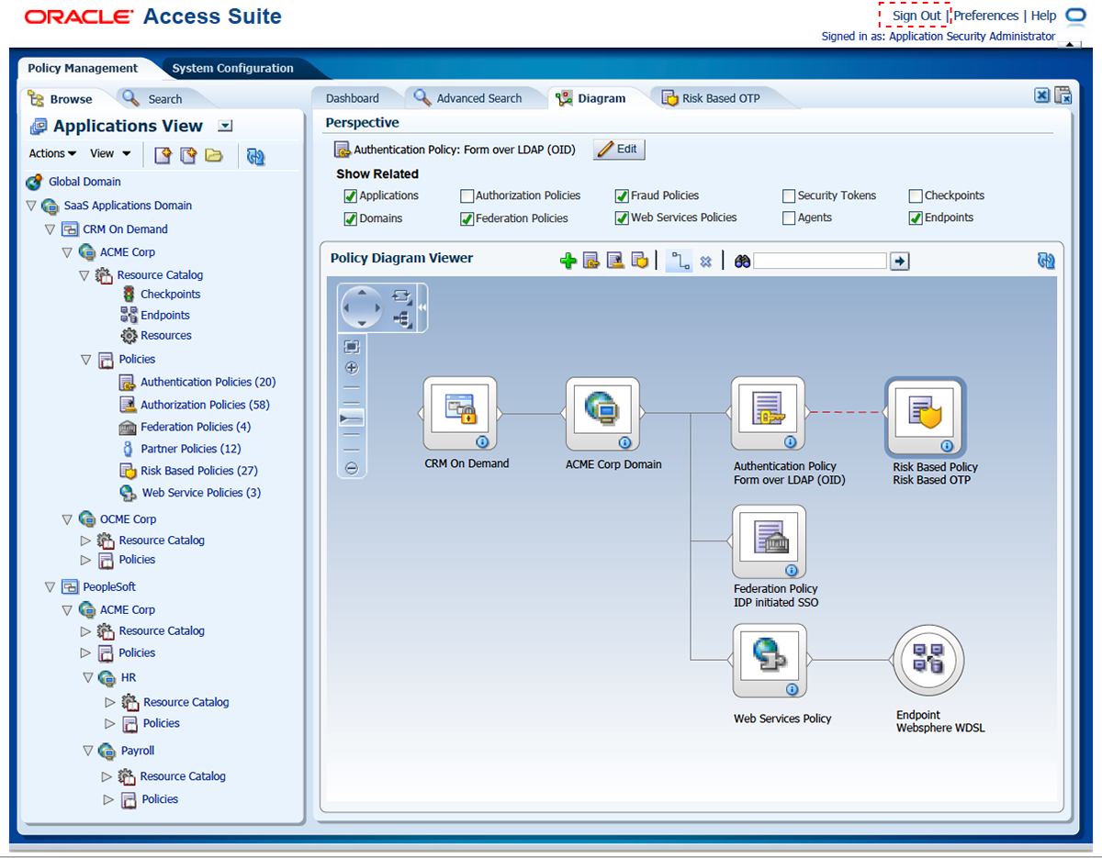Click the open folder icon in browse toolbar
The width and height of the screenshot is (1102, 858).
(214, 155)
